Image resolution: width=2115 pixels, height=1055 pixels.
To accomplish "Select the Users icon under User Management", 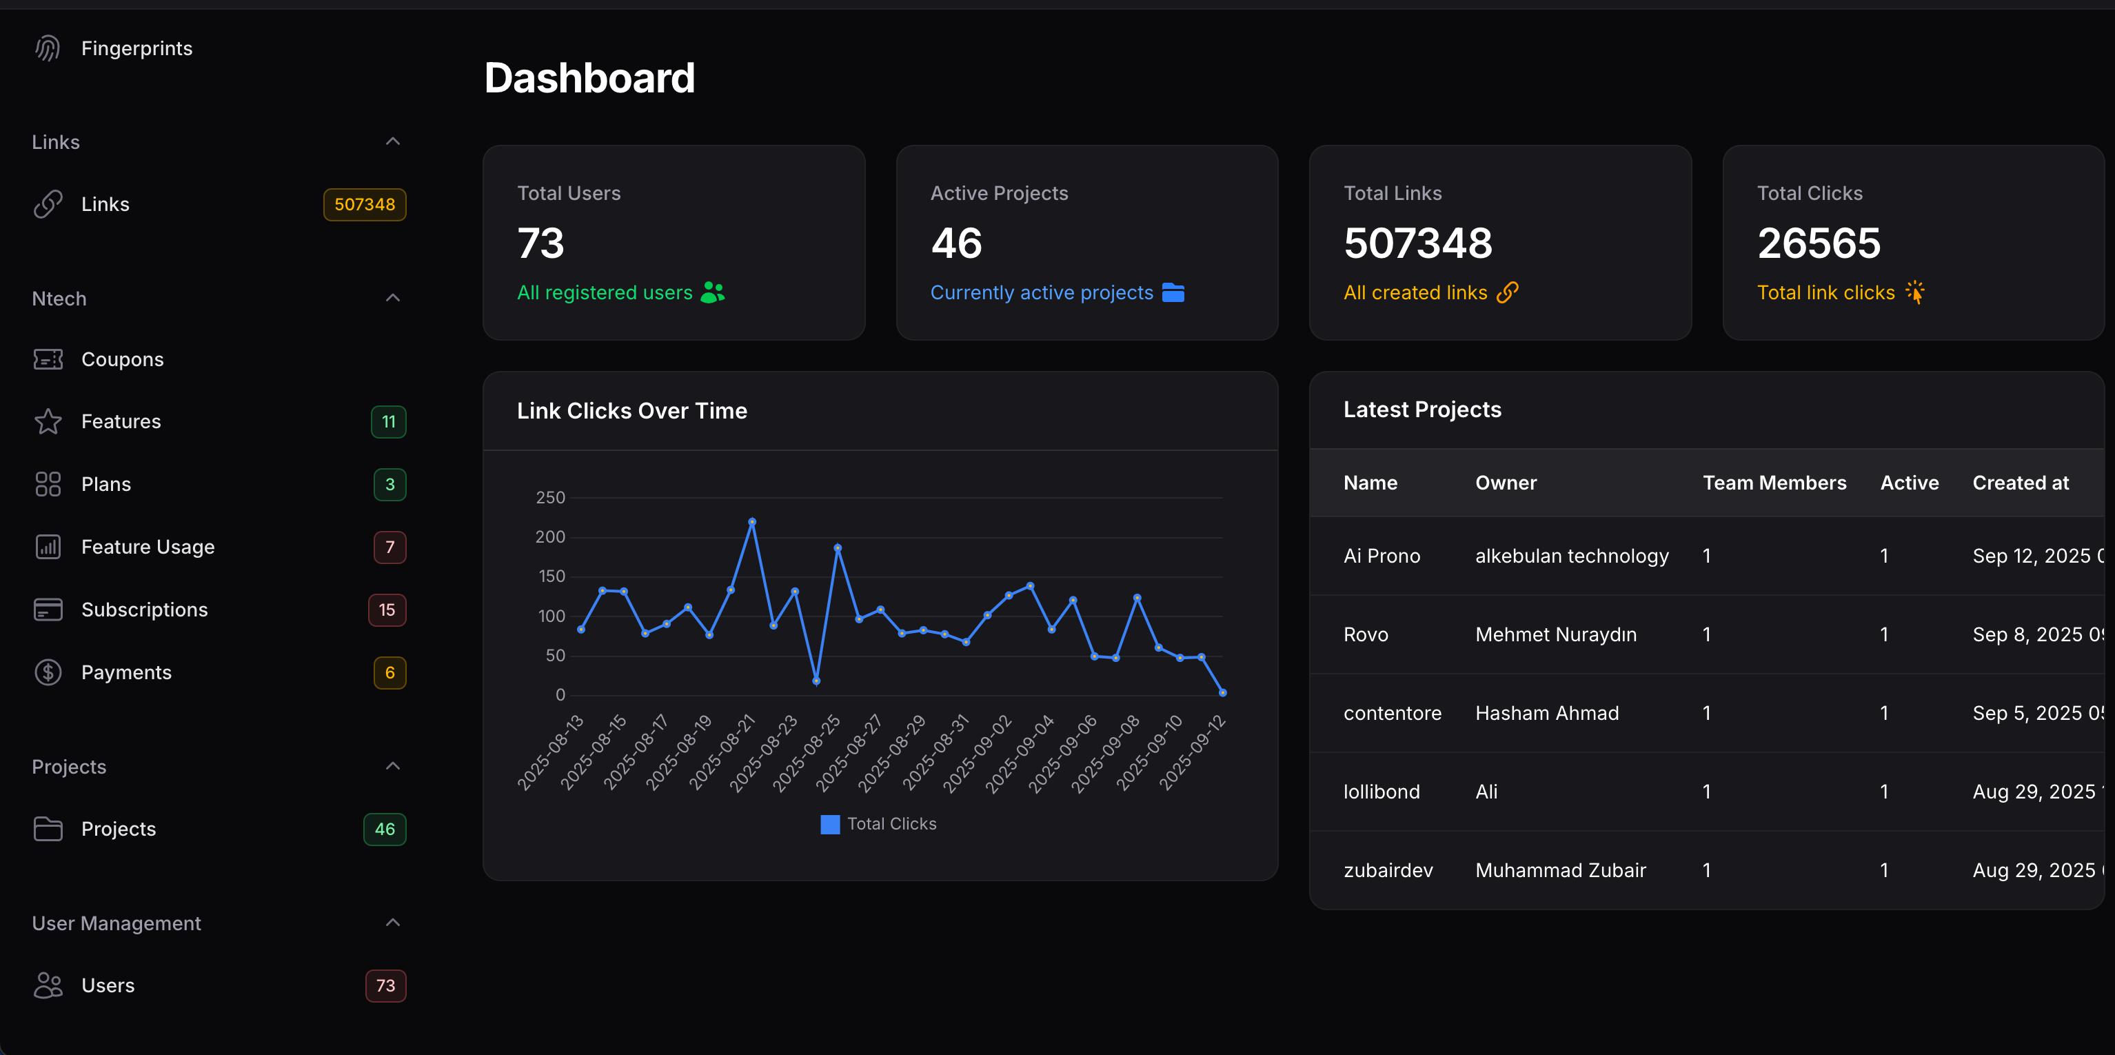I will [48, 985].
